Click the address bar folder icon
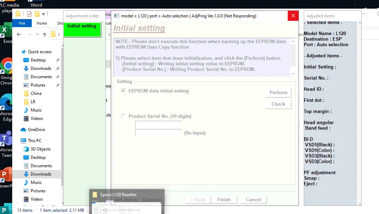 click(53, 34)
